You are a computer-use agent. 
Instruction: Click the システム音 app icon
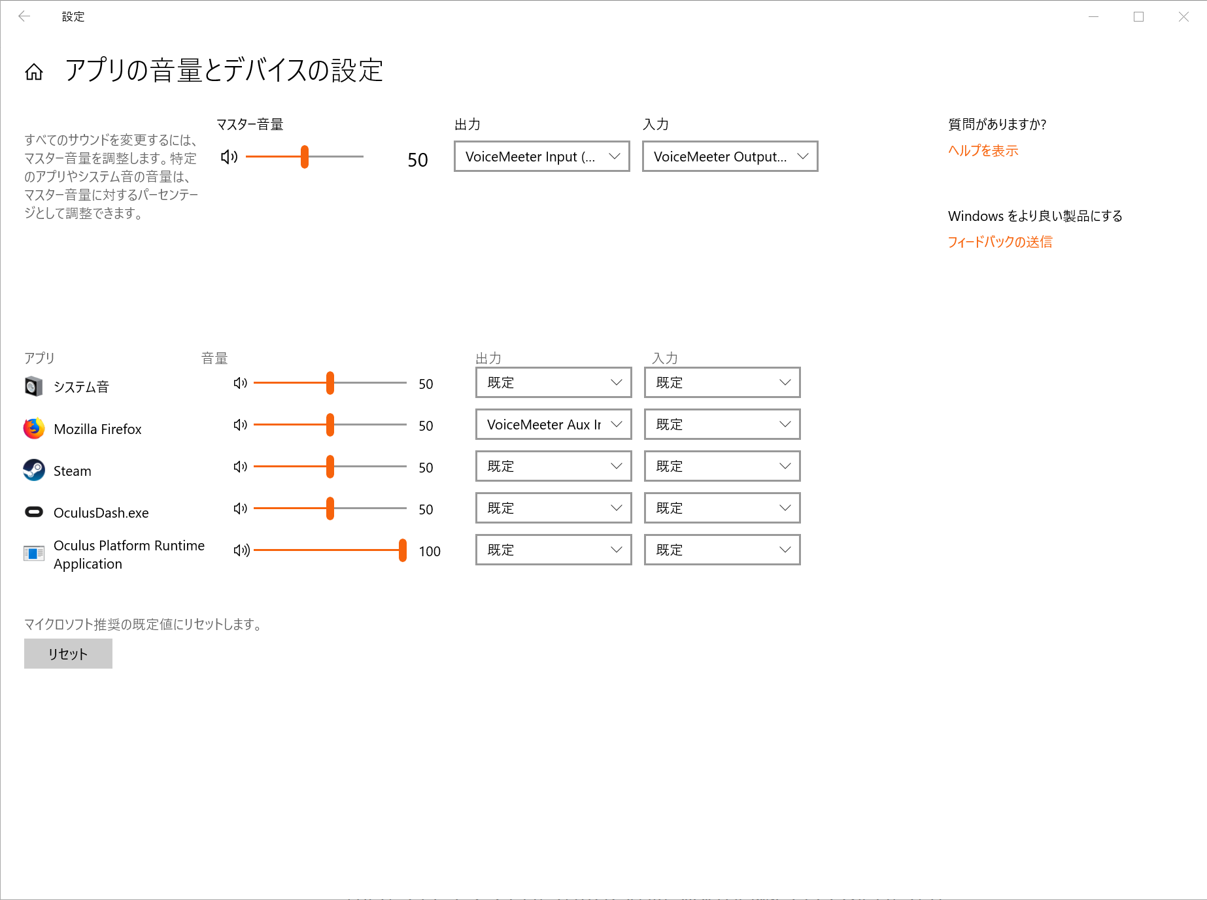[34, 386]
